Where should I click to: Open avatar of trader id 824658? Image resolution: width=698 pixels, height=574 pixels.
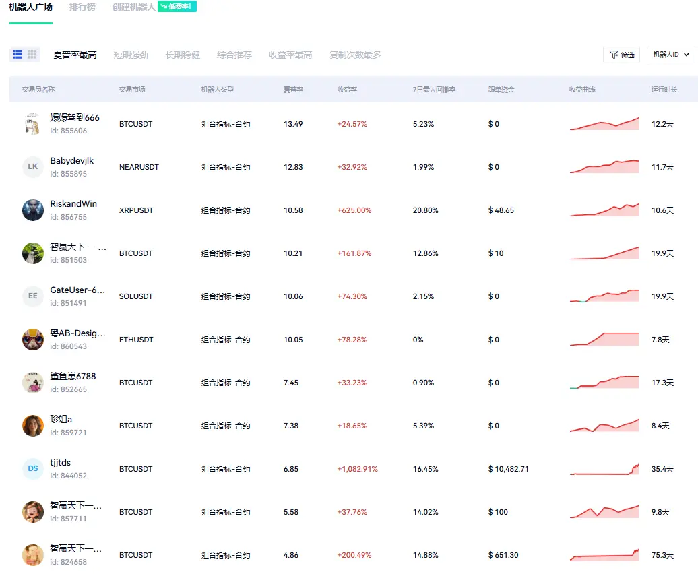(33, 555)
